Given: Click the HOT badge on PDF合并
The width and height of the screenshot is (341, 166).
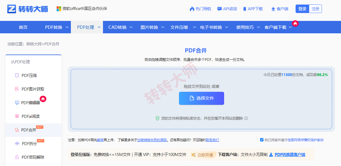Looking at the screenshot, I should click(40, 127).
